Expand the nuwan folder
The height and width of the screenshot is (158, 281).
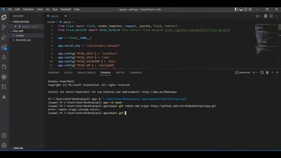click(20, 36)
